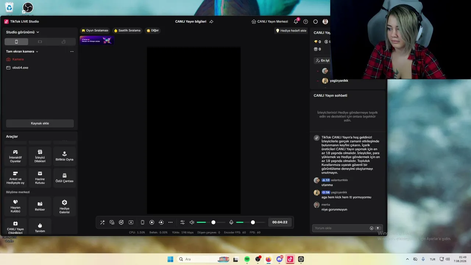Open the help question mark icon
The image size is (471, 265).
click(305, 22)
